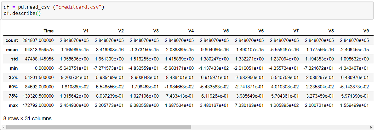
Task: Click the V6 column header
Action: click(261, 31)
